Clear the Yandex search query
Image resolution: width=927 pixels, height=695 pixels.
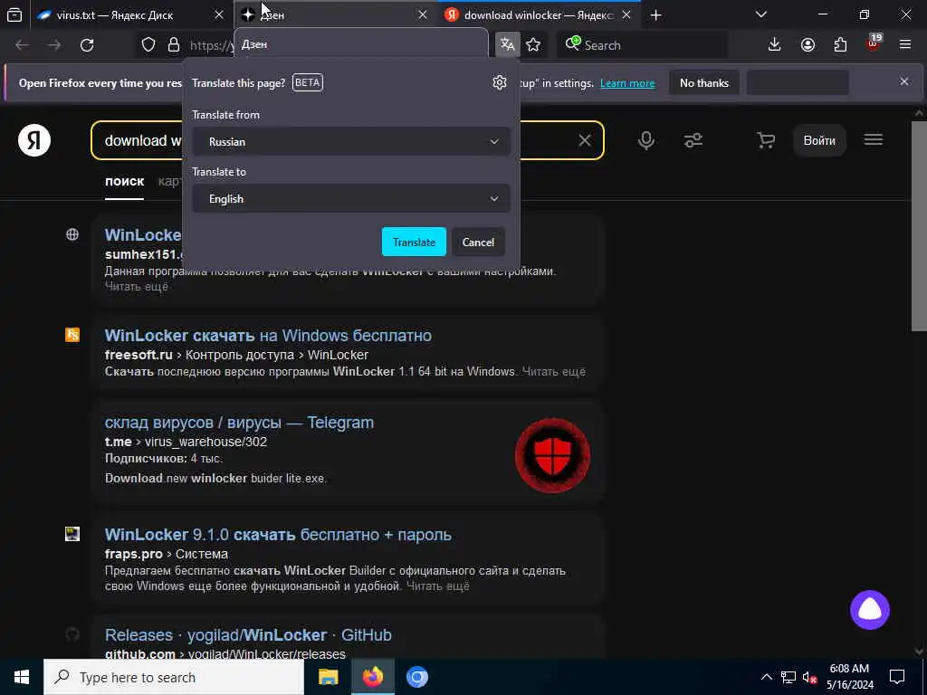point(585,140)
